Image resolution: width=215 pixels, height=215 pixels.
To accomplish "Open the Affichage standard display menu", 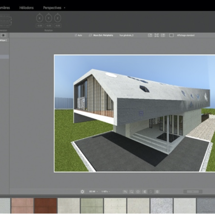I will 186,35.
